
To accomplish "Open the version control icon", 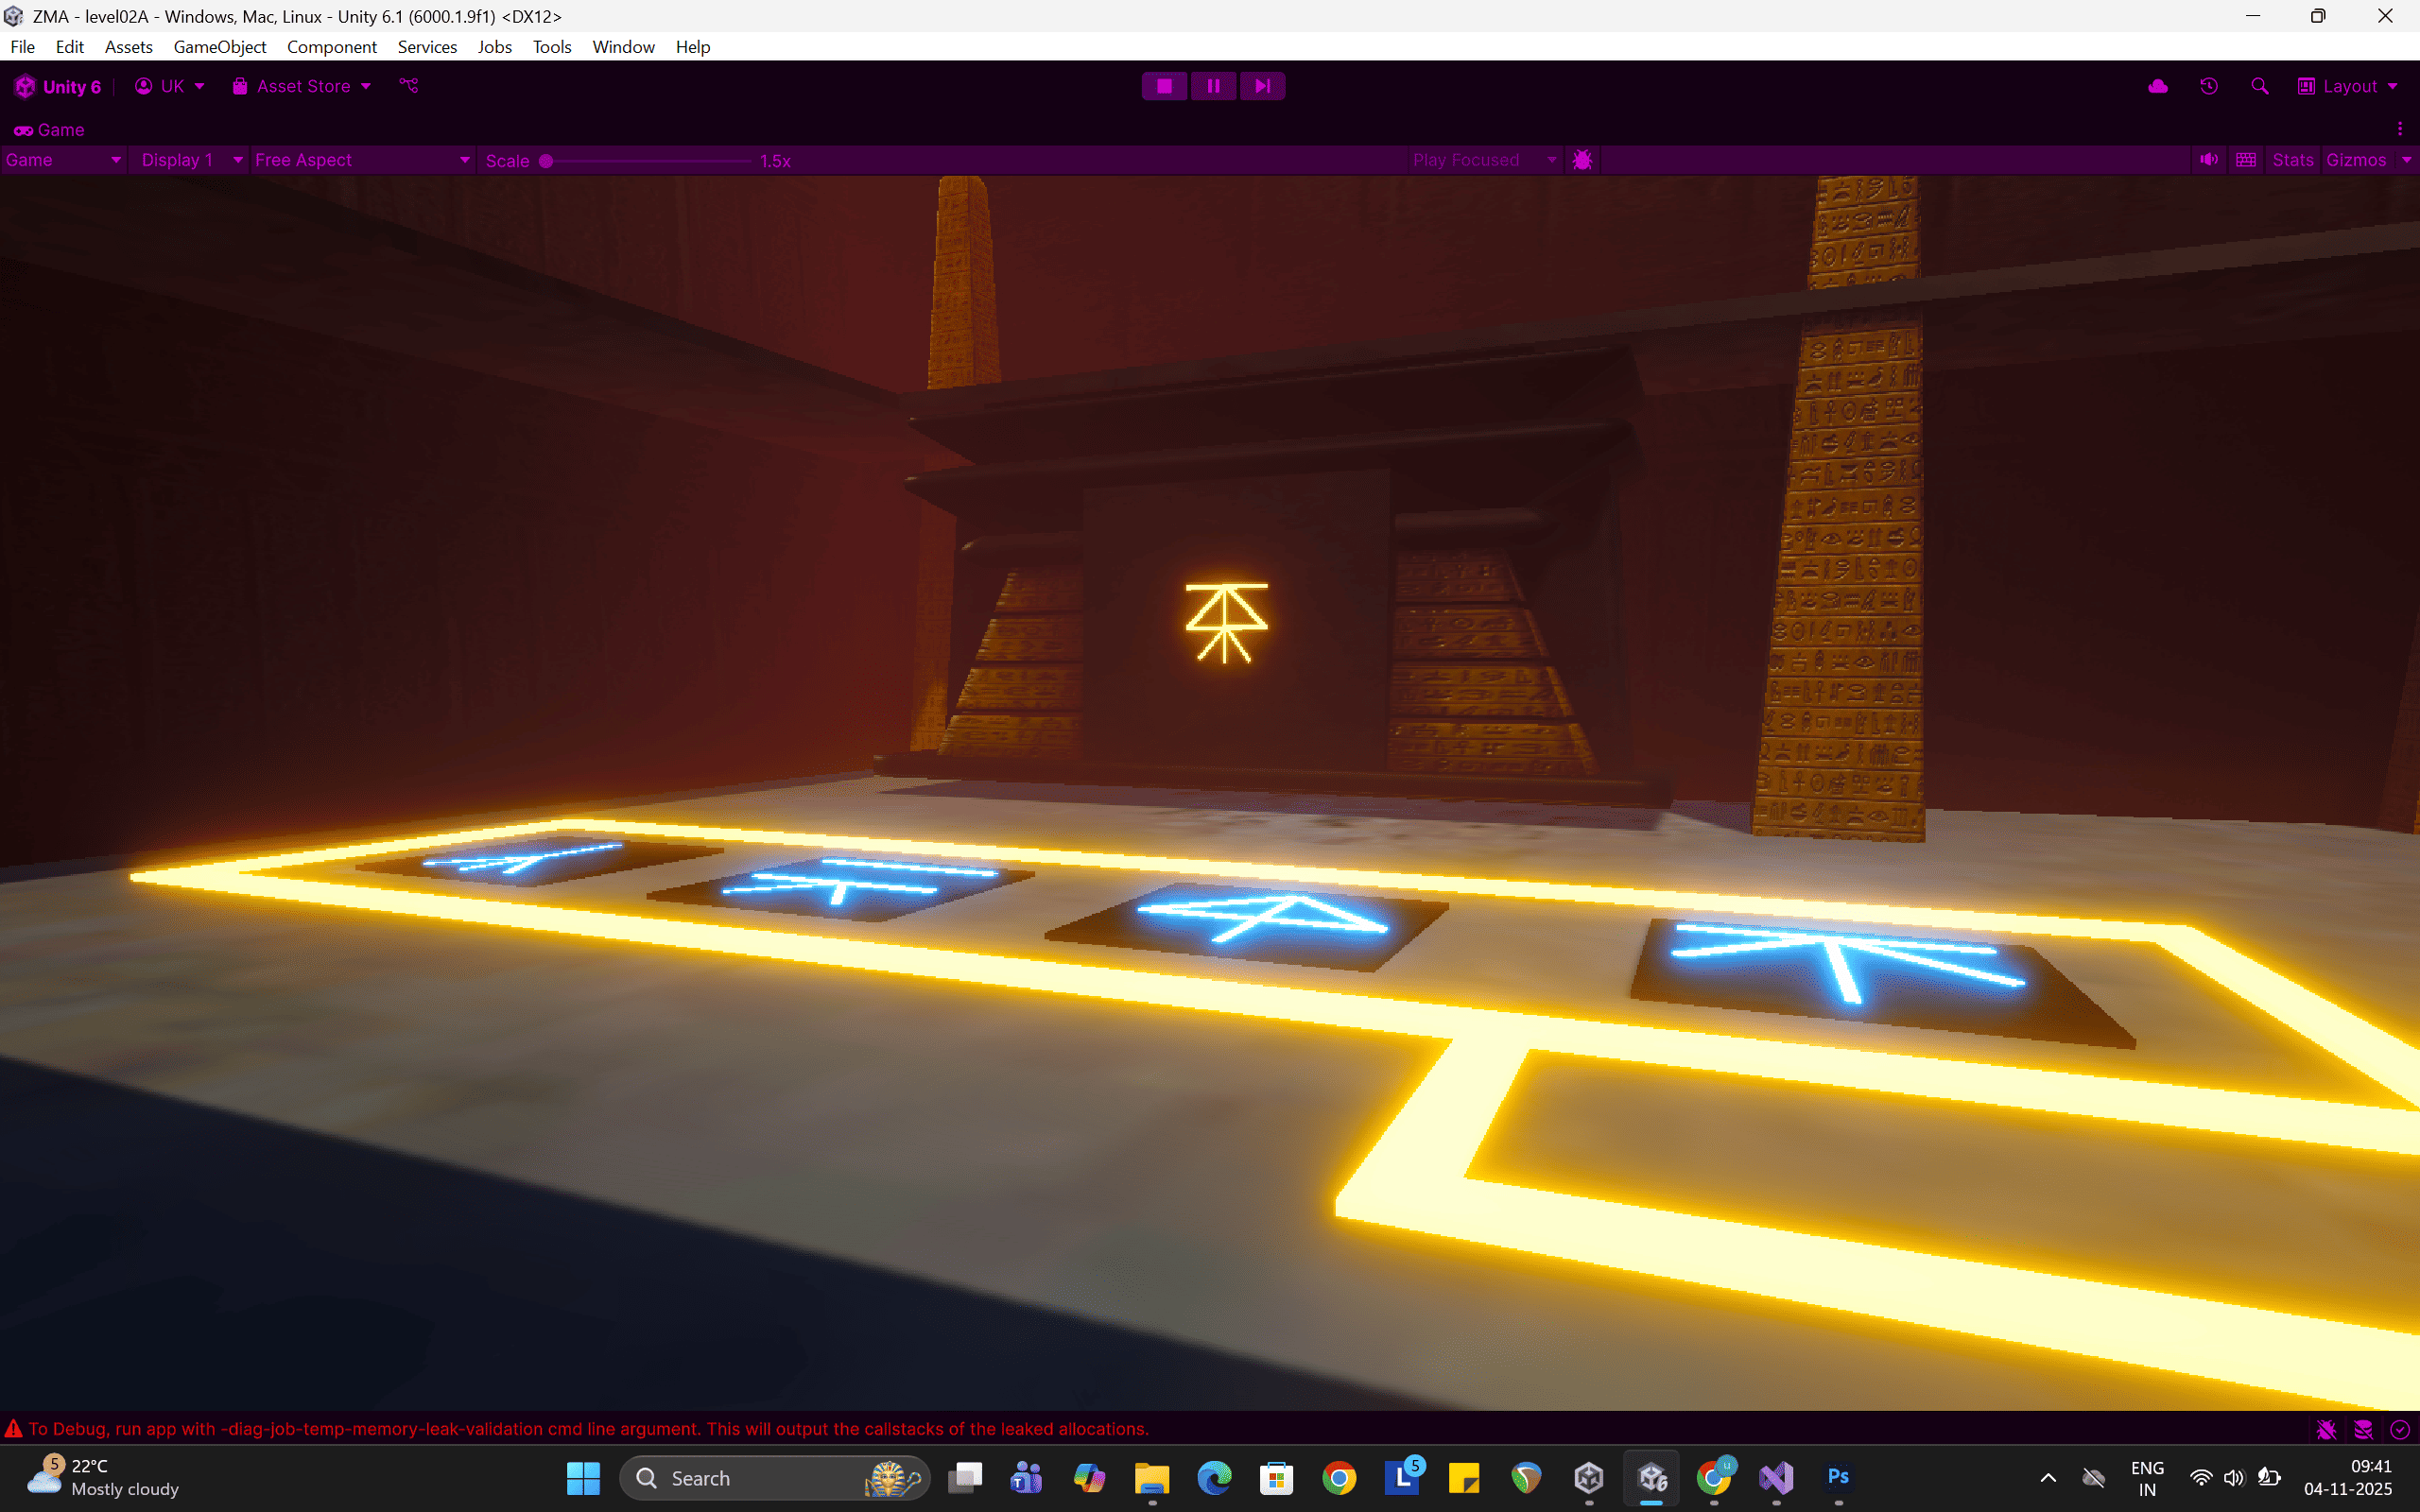I will coord(409,86).
